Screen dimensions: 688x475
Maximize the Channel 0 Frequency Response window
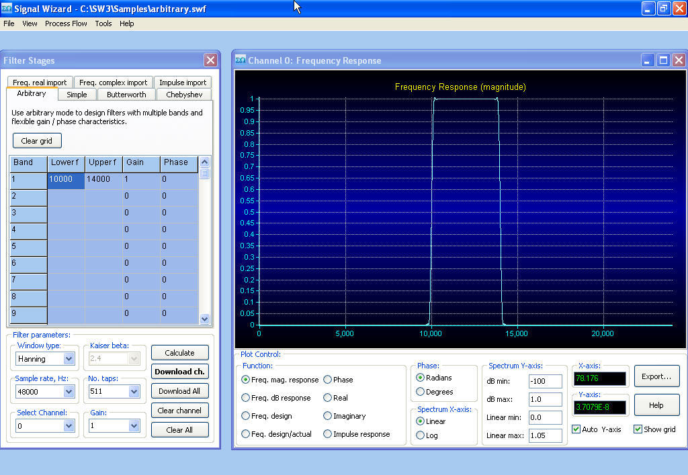[x=663, y=60]
